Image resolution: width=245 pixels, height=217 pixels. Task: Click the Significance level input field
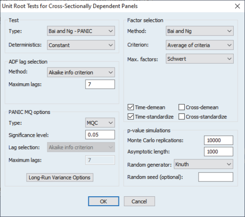tap(100, 135)
